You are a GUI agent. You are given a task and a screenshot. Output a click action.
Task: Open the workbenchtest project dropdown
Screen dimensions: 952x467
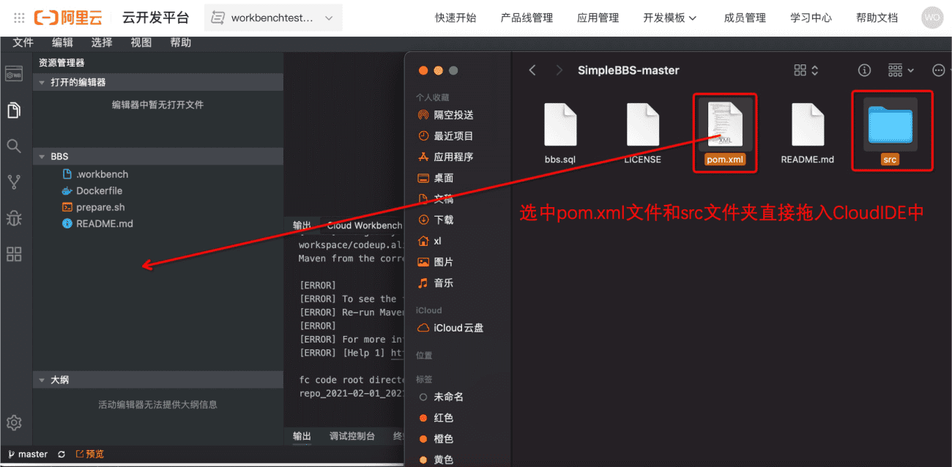[273, 18]
